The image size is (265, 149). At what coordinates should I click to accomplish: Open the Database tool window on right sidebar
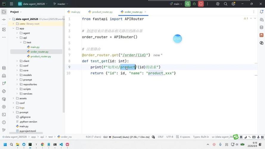(261, 27)
